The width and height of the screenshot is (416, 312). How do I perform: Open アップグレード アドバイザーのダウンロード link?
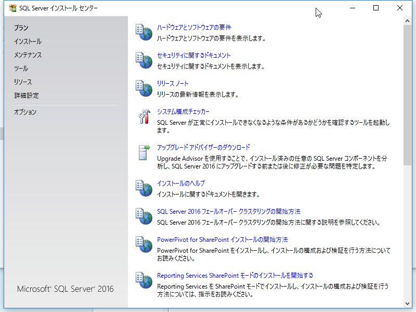pyautogui.click(x=203, y=148)
